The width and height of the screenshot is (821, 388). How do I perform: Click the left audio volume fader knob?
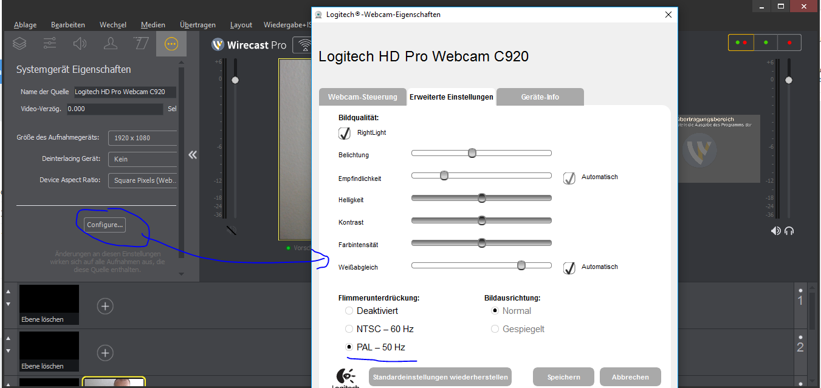point(235,80)
